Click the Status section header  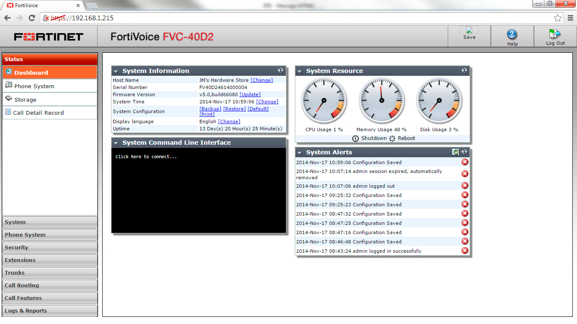(50, 59)
